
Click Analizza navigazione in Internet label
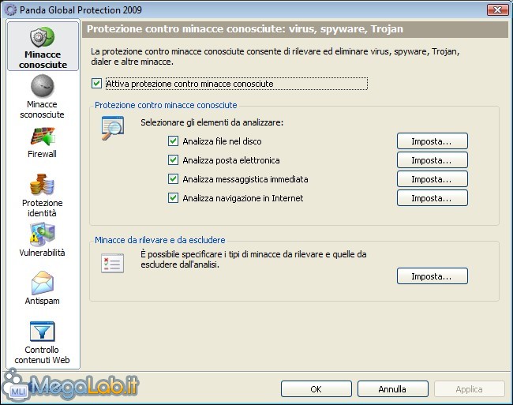243,198
